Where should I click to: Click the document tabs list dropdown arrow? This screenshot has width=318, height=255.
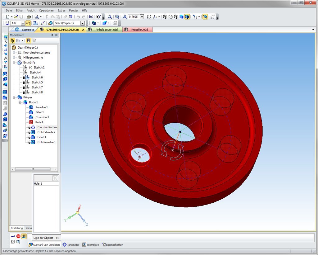313,30
